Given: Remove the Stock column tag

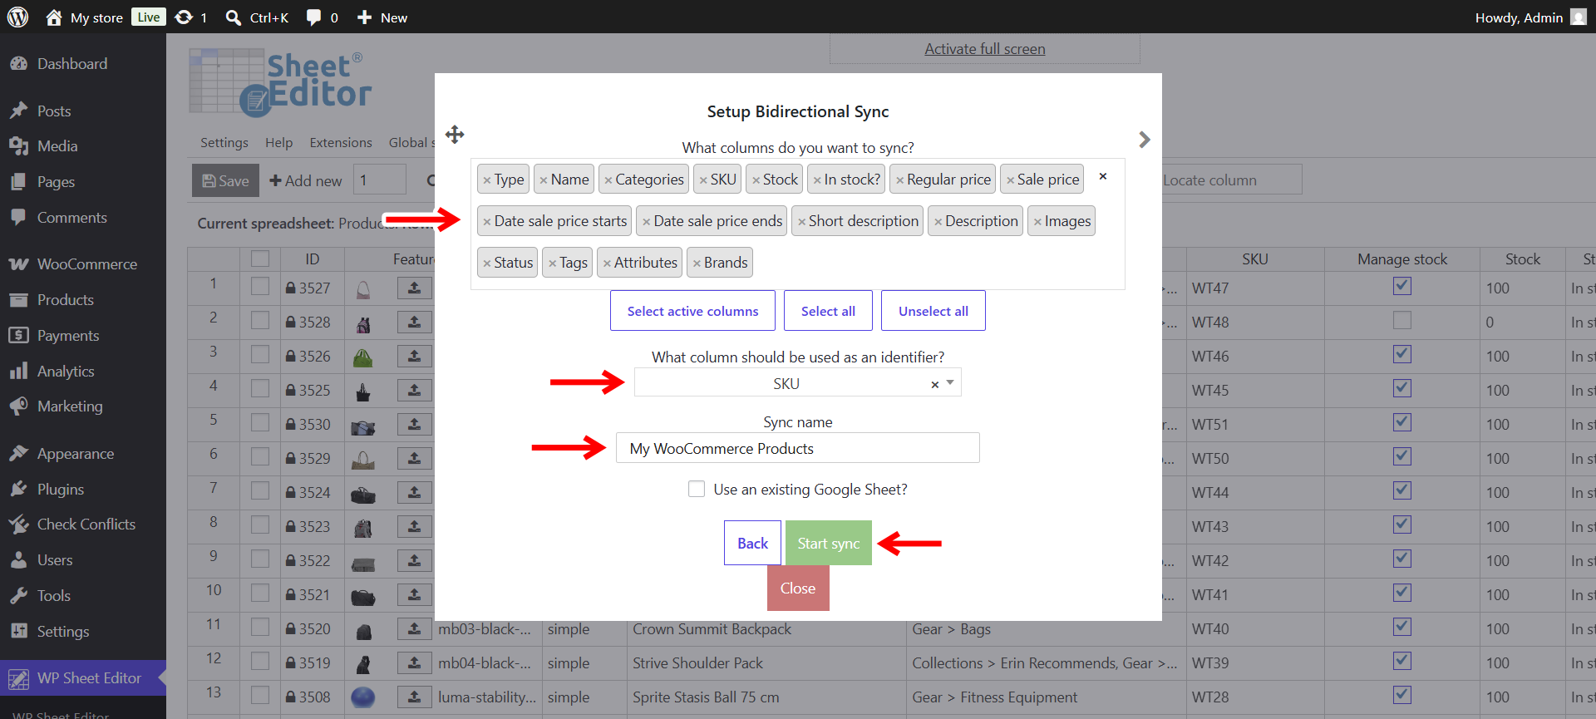Looking at the screenshot, I should click(x=756, y=180).
